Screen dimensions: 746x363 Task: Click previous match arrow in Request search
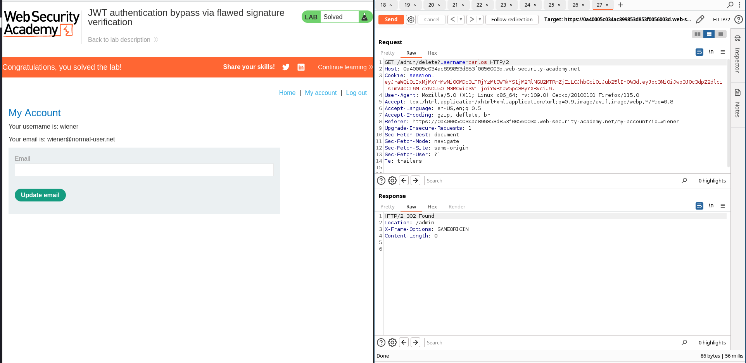(x=404, y=180)
